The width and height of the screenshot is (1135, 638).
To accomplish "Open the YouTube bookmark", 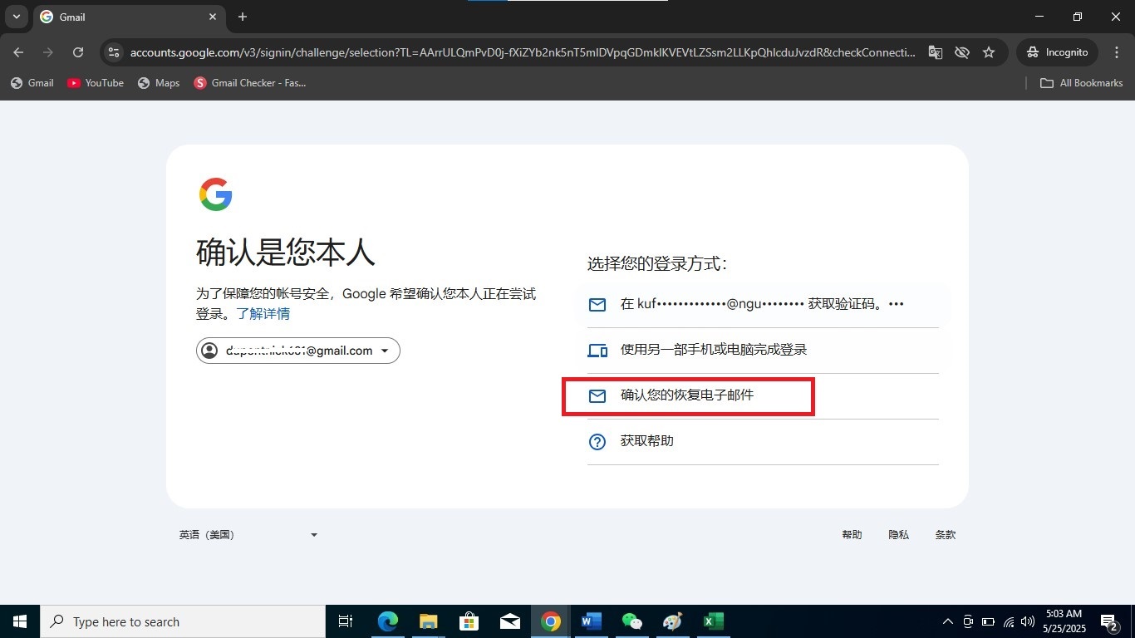I will 95,83.
